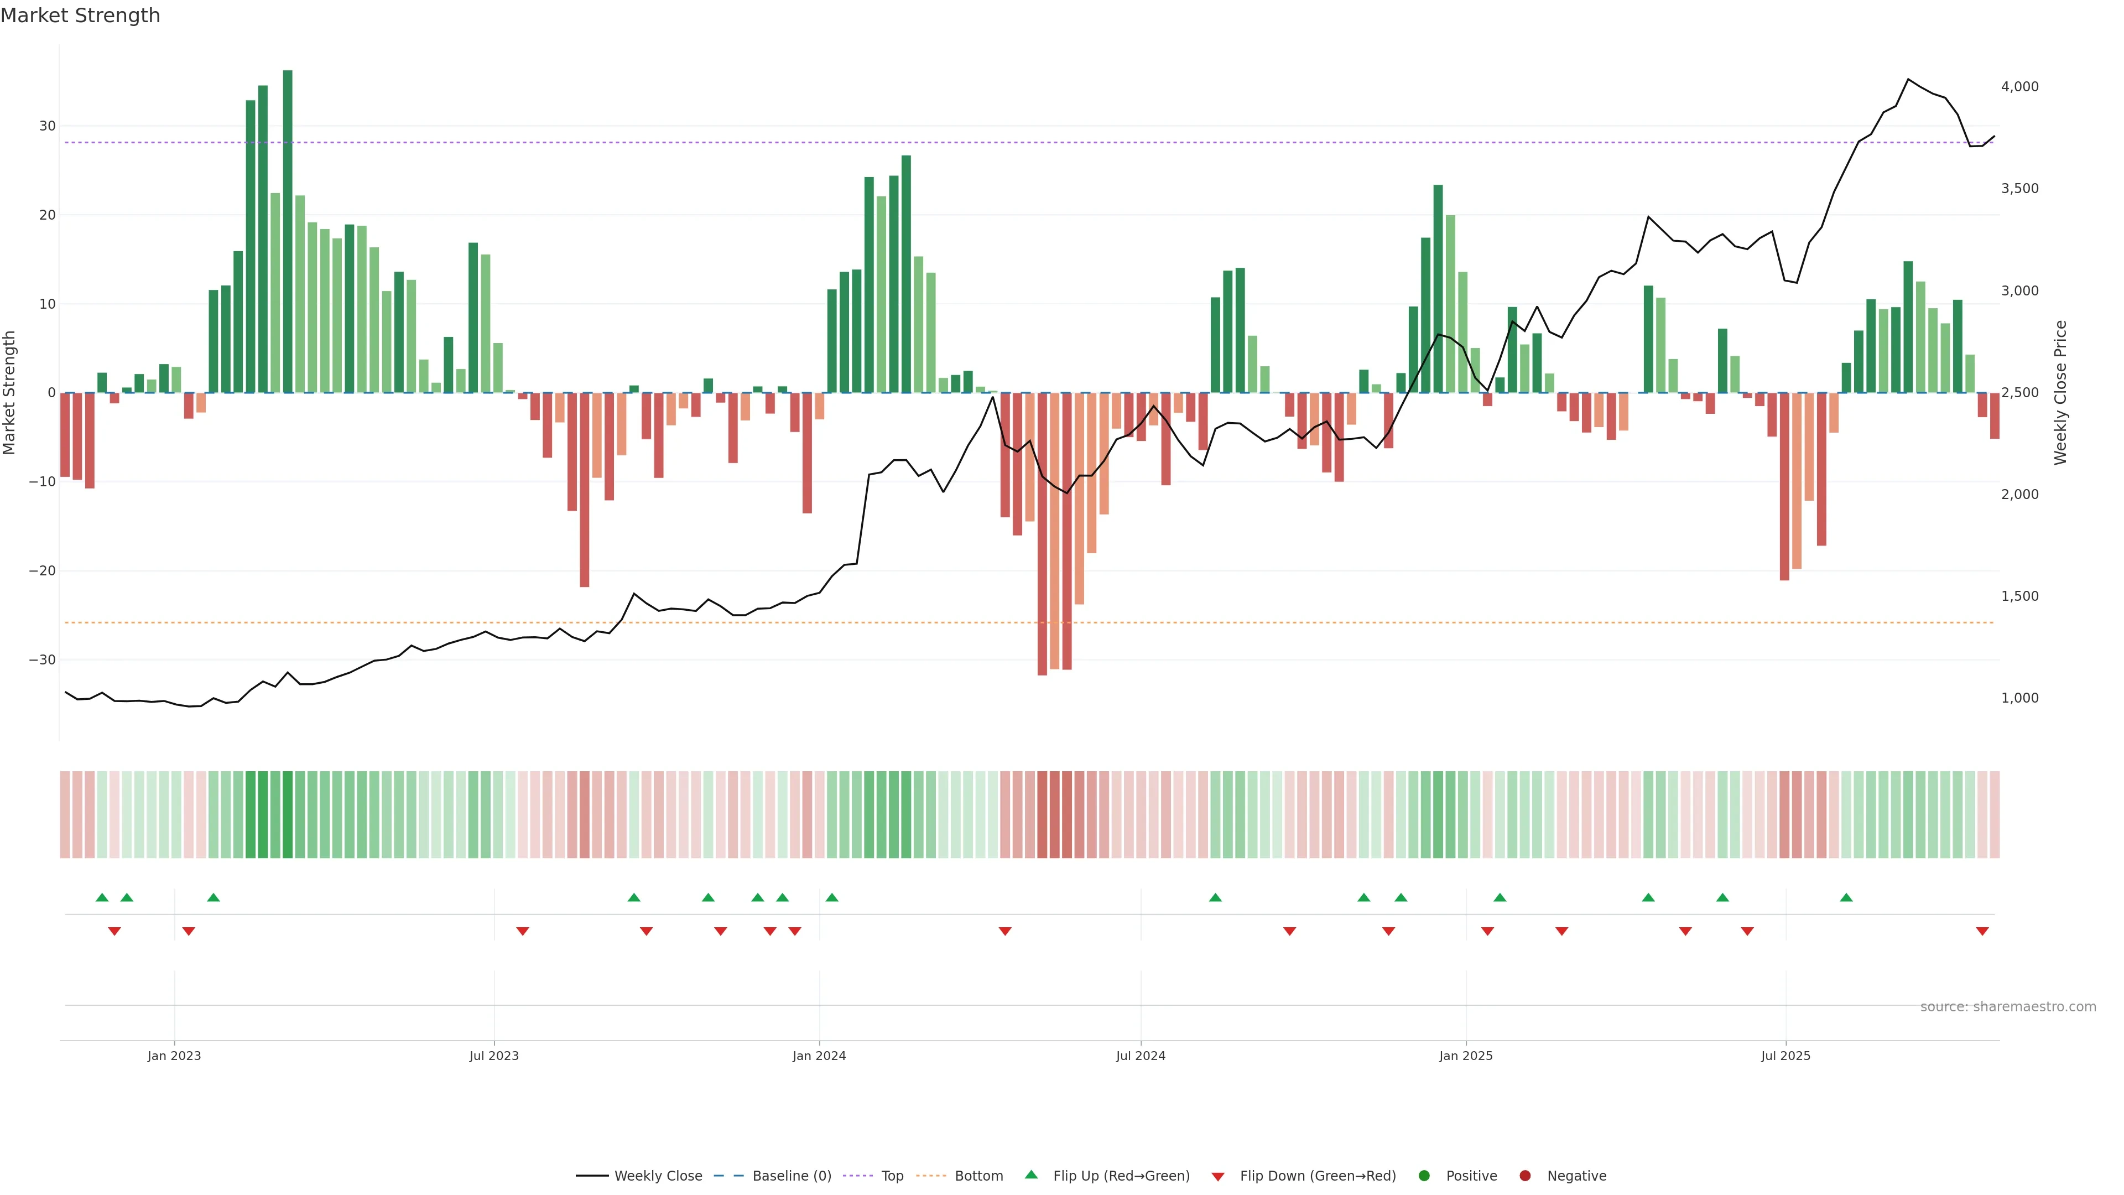Select the rightmost red flip-down marker
This screenshot has height=1195, width=2124.
point(1982,931)
